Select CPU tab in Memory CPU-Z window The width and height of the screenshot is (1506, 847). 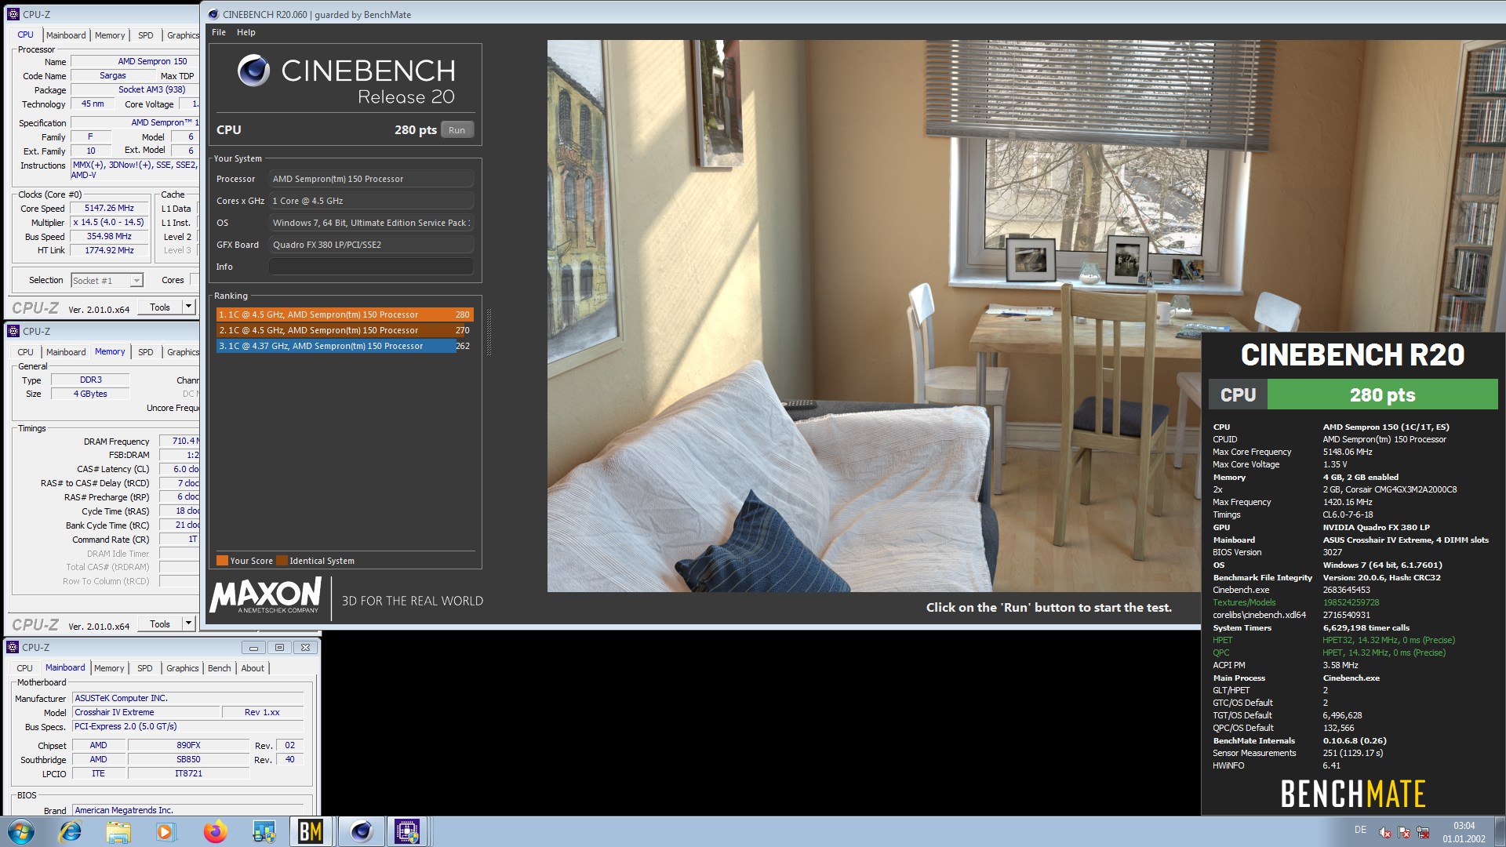pyautogui.click(x=25, y=352)
